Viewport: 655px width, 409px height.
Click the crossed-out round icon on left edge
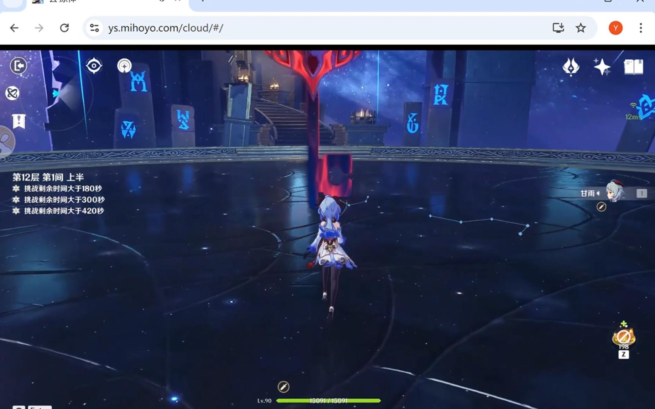pos(13,93)
